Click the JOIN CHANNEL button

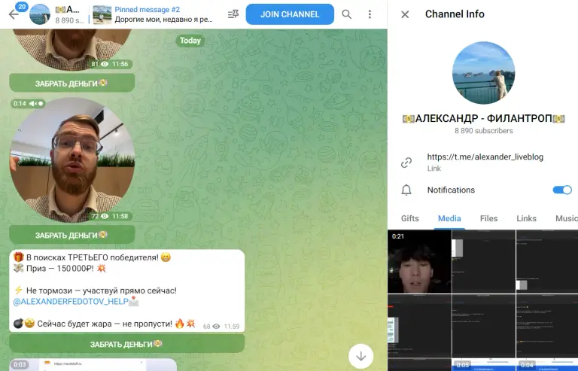tap(290, 14)
